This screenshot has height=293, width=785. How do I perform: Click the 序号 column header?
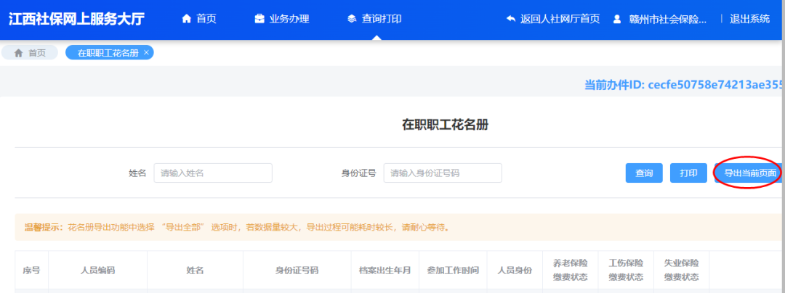tap(31, 270)
